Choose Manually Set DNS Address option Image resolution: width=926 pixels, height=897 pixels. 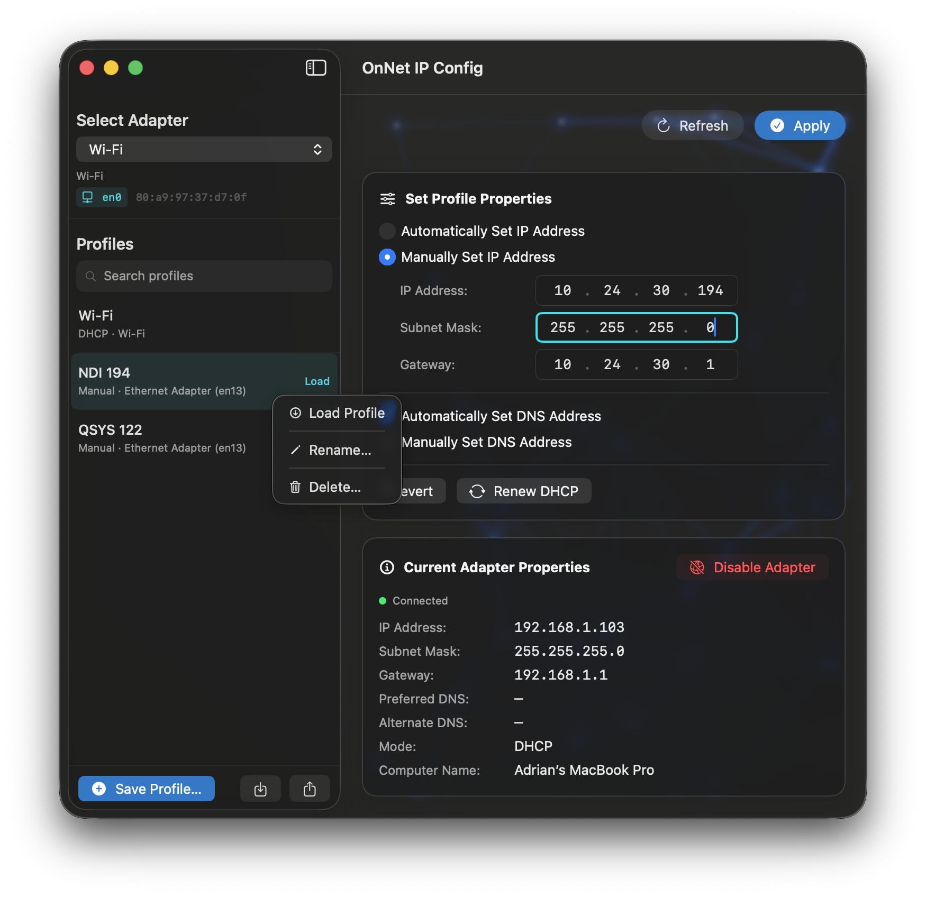click(487, 442)
